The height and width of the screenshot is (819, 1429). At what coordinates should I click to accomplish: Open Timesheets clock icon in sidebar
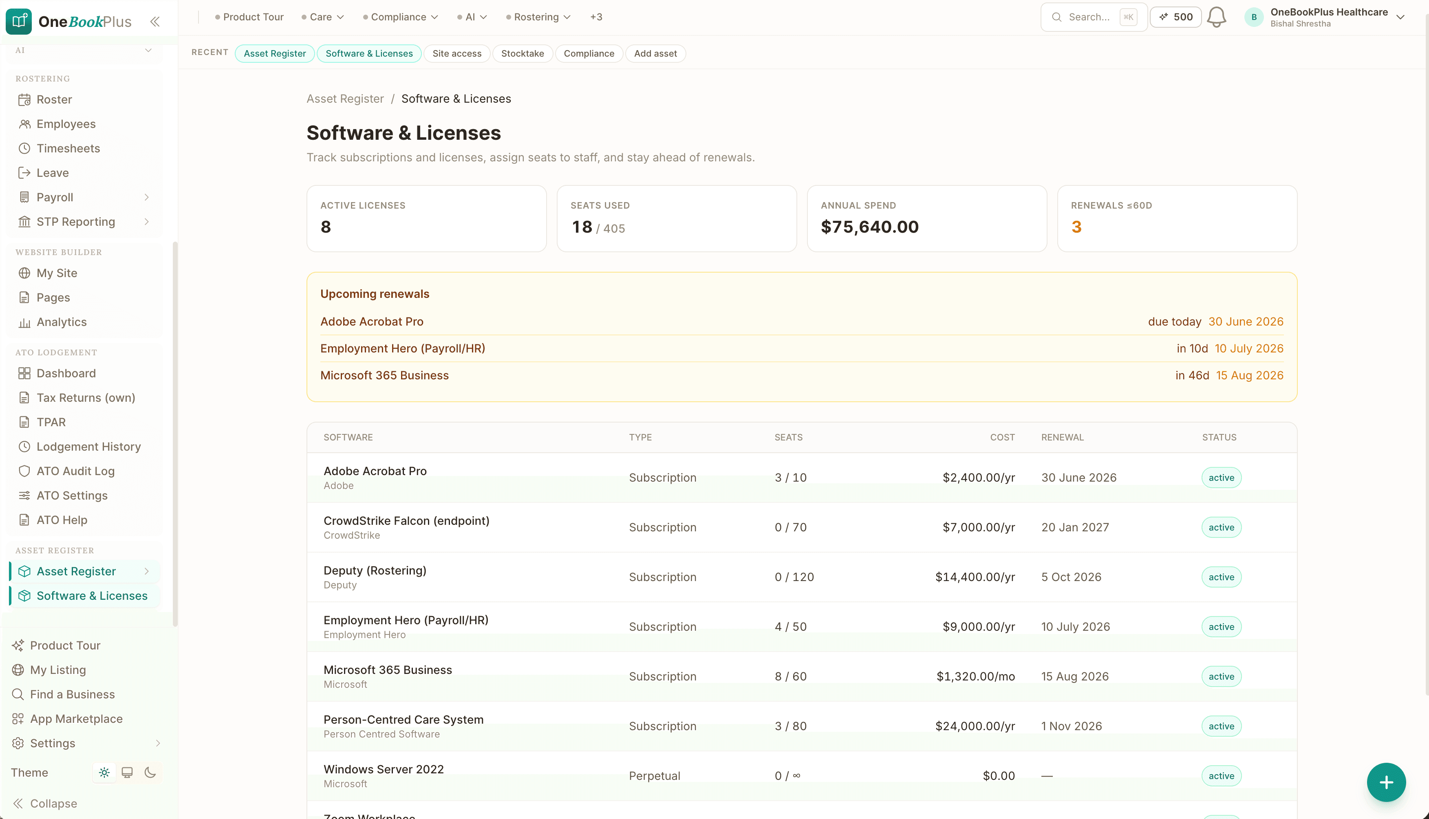click(24, 148)
